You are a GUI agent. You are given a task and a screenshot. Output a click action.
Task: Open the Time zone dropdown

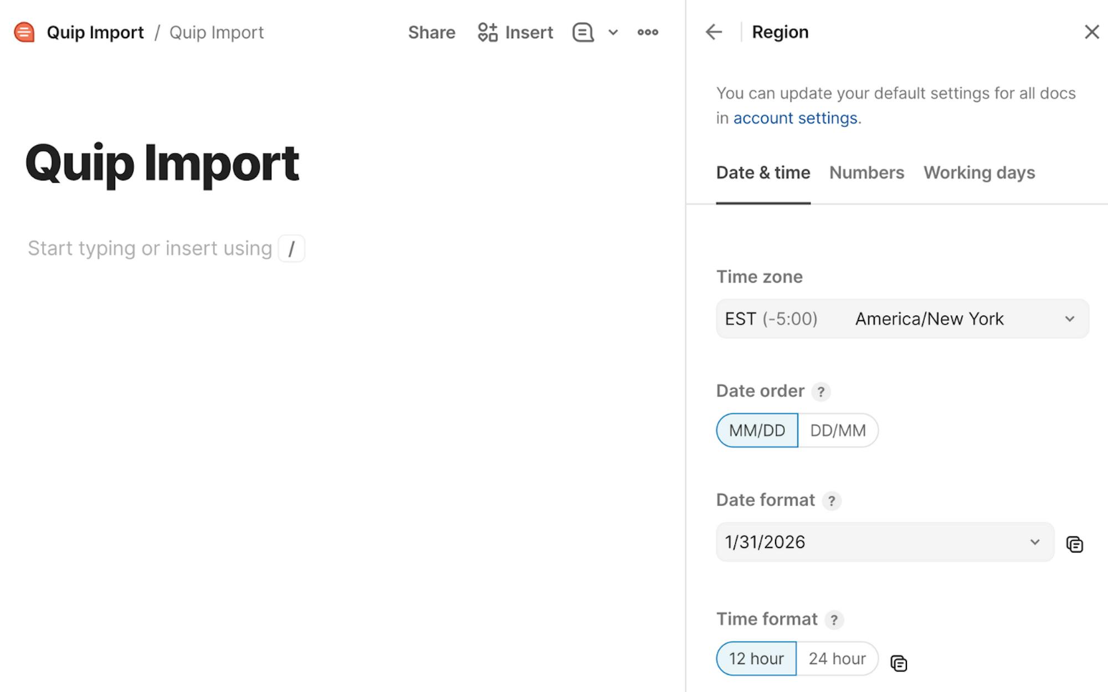click(x=902, y=319)
